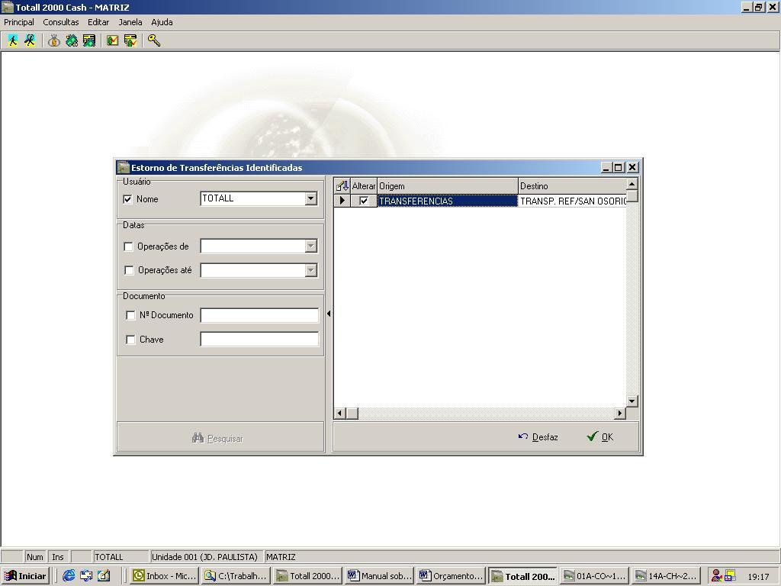Screen dimensions: 781x586
Task: Expand the Operações até date dropdown
Action: pos(311,270)
